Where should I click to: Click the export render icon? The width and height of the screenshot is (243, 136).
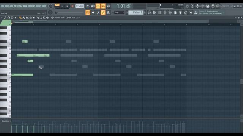[x=213, y=6]
